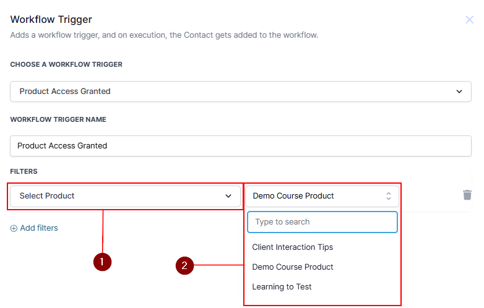The height and width of the screenshot is (308, 484).
Task: Pick Learning to Test from the options
Action: click(x=282, y=287)
